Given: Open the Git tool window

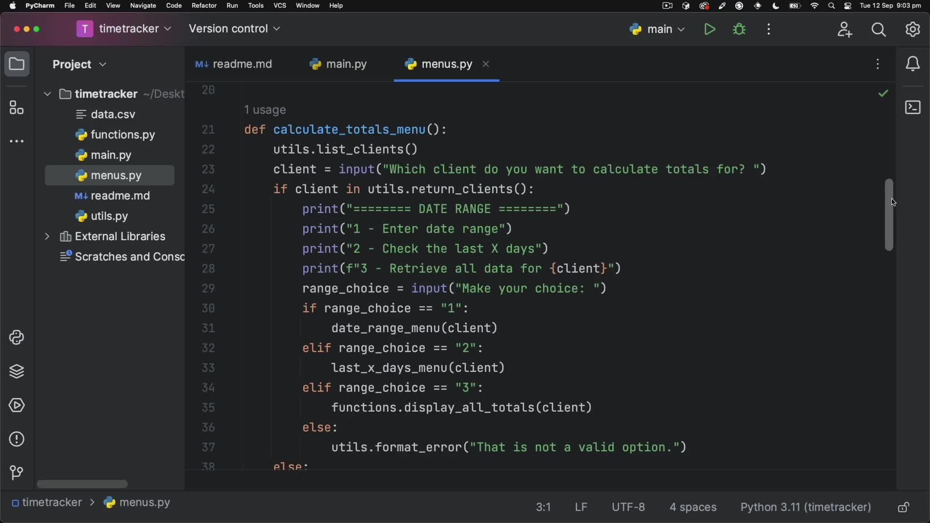Looking at the screenshot, I should (x=16, y=472).
